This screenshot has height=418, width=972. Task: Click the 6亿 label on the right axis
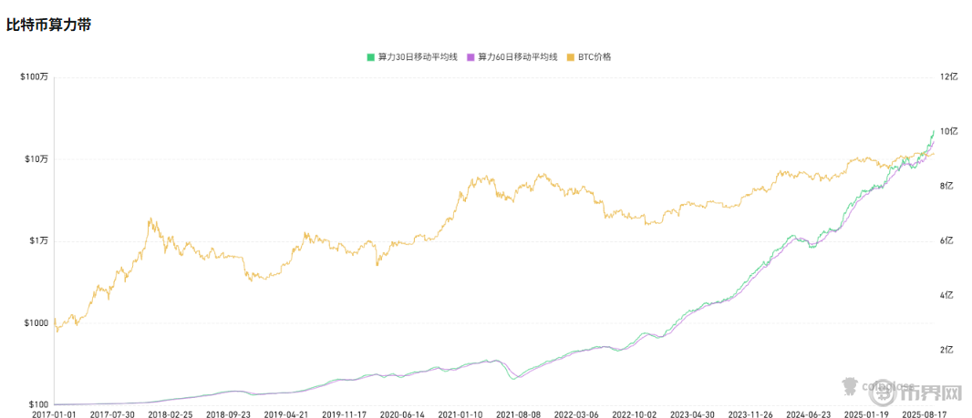coord(948,240)
